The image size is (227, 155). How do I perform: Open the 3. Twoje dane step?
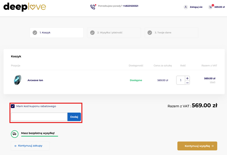click(172, 33)
